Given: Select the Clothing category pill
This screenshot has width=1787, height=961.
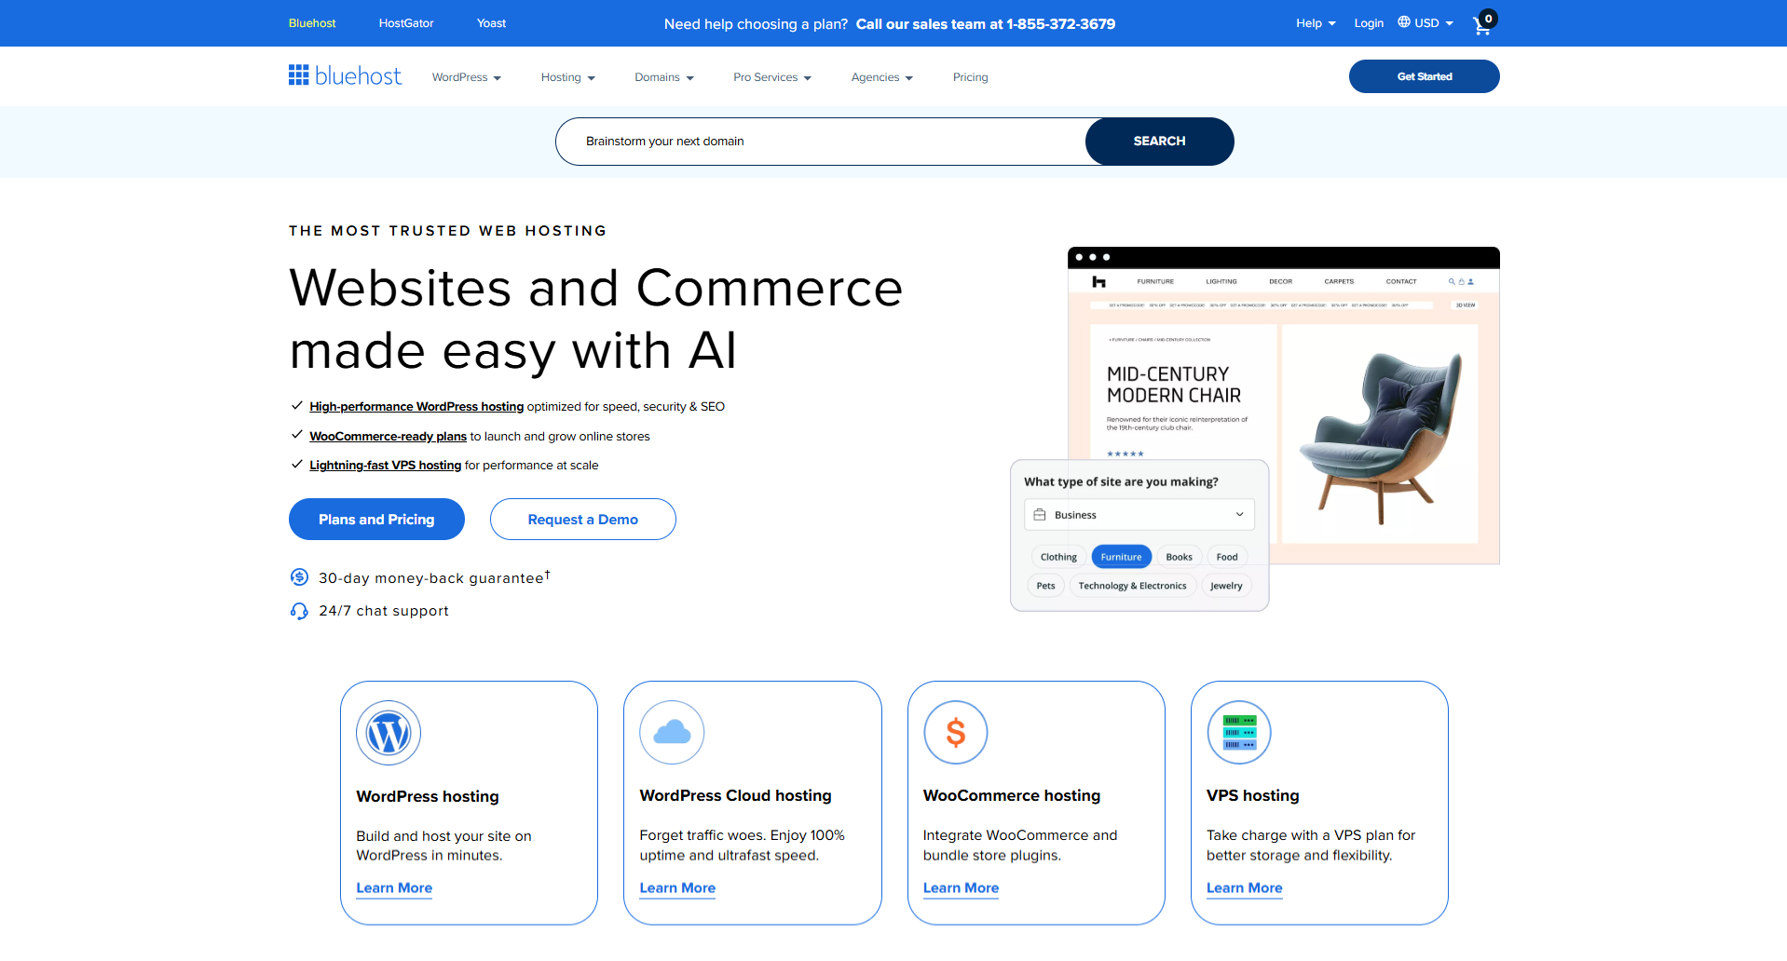Looking at the screenshot, I should click(x=1058, y=556).
